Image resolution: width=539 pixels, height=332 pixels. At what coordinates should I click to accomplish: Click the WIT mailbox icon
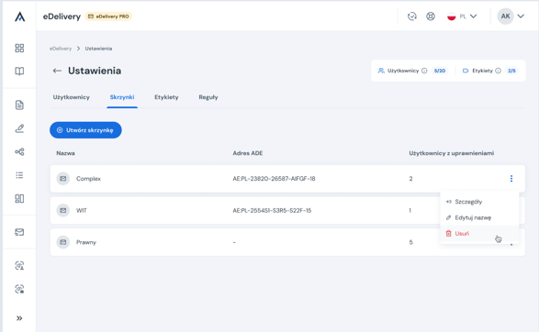[x=63, y=210]
